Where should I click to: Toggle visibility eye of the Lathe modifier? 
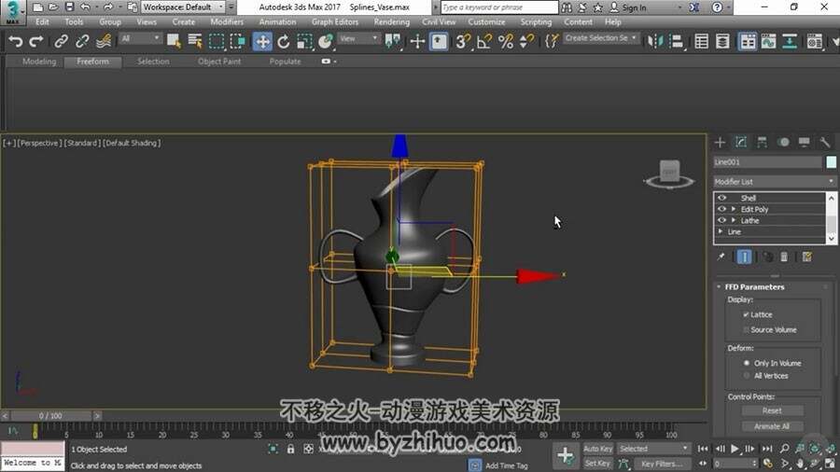coord(721,220)
